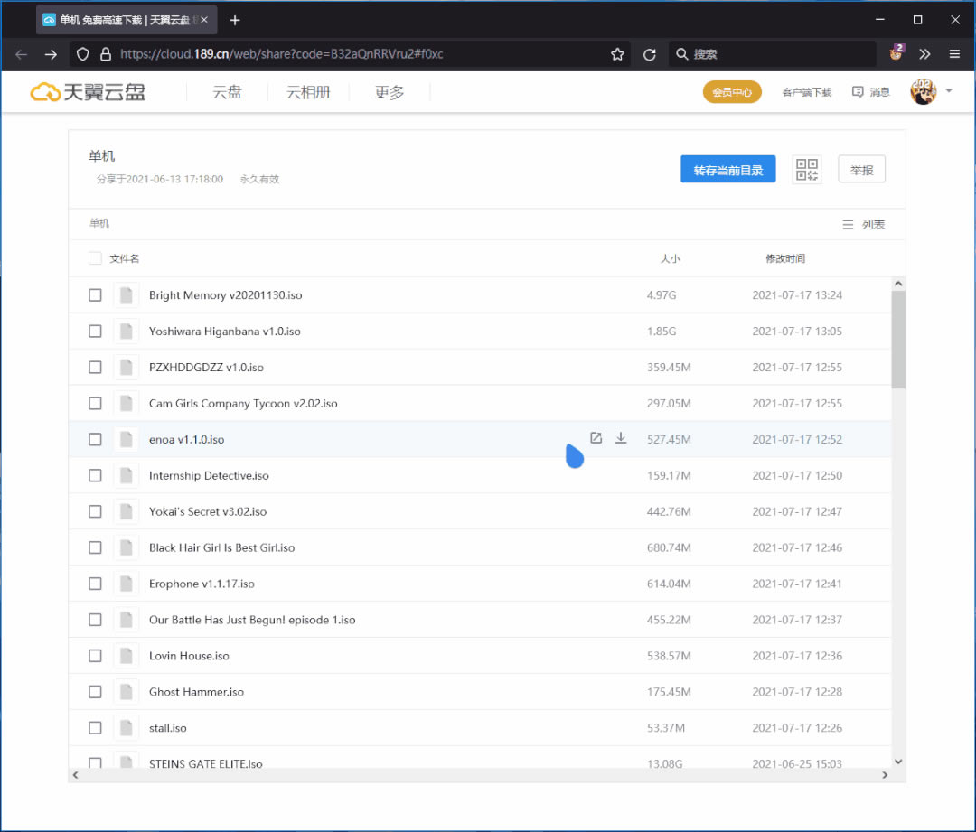Open the 会员中心 member center button
Screen dimensions: 976x832
pos(732,92)
